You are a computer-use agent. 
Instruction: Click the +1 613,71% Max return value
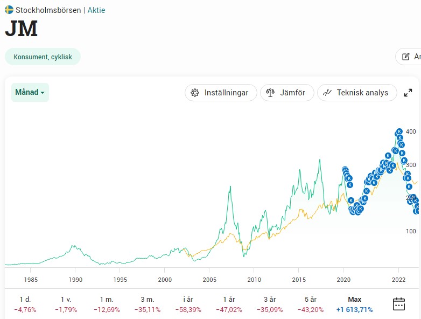pyautogui.click(x=354, y=310)
